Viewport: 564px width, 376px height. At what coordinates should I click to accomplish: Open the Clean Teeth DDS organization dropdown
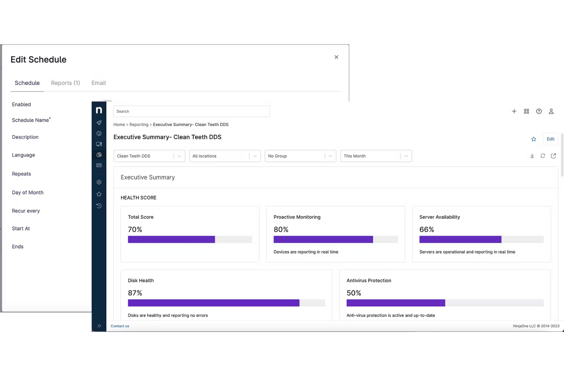point(149,156)
